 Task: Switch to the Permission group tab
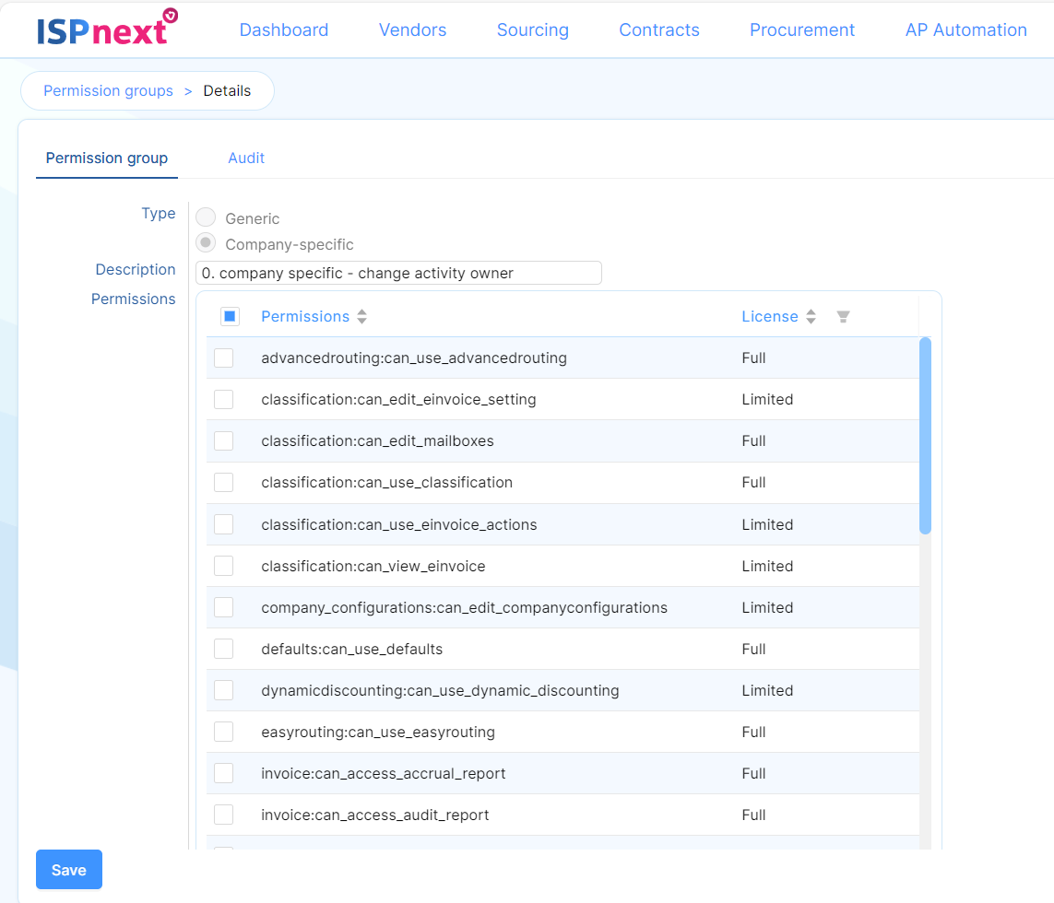pos(107,158)
